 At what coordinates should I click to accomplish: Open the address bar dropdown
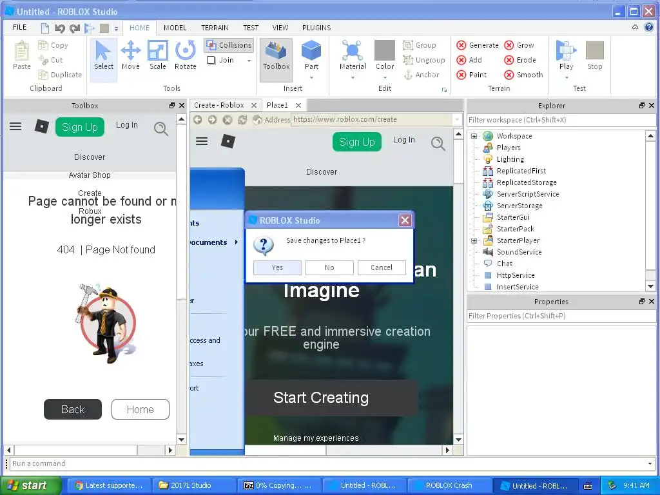[x=457, y=119]
